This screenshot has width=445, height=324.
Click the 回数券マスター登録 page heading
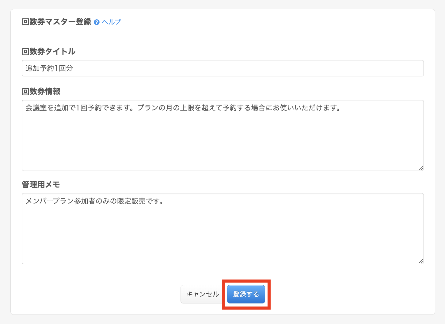[56, 22]
